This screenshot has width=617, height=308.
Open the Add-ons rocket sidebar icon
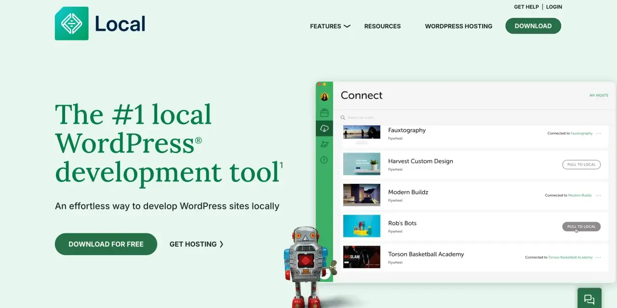tap(324, 144)
